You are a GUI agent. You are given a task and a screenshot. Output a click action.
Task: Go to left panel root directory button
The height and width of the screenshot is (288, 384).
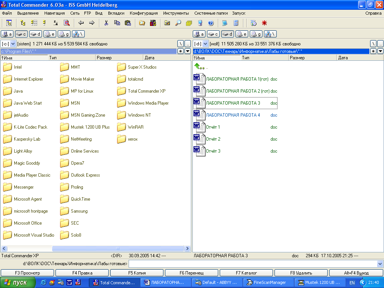[180, 44]
